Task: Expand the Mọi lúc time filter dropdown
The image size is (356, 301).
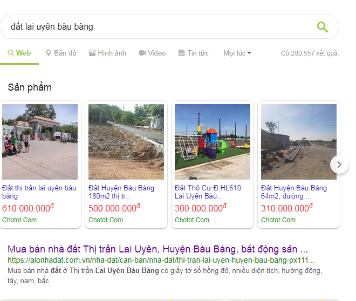Action: pos(237,53)
